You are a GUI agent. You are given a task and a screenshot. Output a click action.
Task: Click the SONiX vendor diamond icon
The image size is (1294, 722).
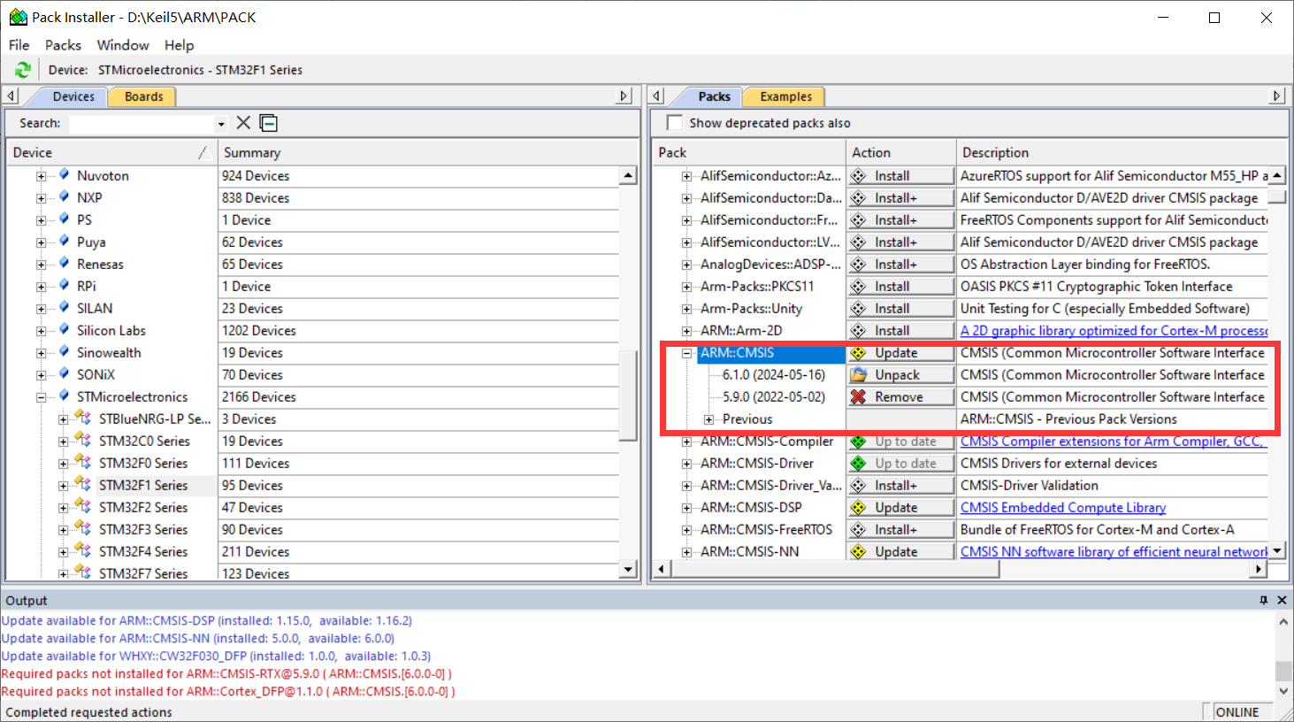(x=64, y=374)
